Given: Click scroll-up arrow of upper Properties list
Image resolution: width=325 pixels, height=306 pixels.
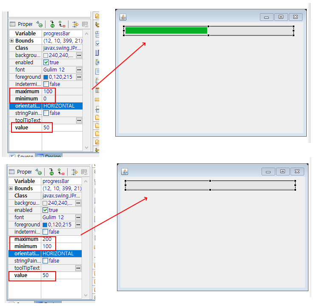Looking at the screenshot, I should click(x=87, y=34).
